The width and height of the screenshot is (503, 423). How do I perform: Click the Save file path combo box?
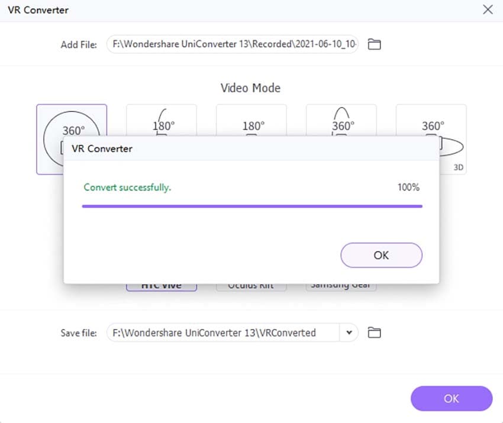tap(224, 332)
